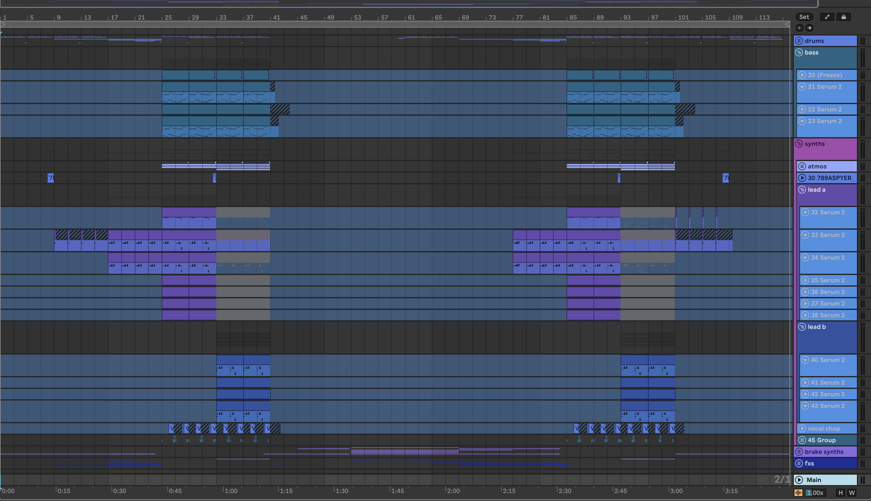The height and width of the screenshot is (501, 871).
Task: Collapse the lead b group
Action: pos(802,326)
